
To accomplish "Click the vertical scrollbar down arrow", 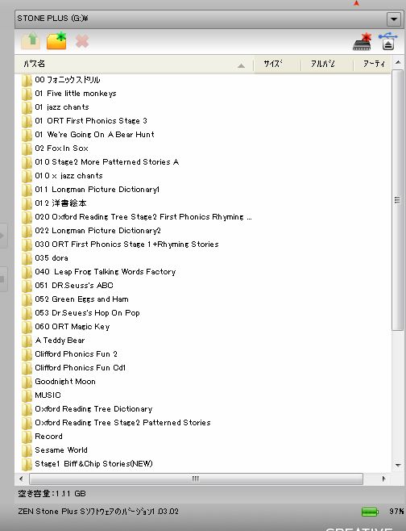I will tap(398, 466).
